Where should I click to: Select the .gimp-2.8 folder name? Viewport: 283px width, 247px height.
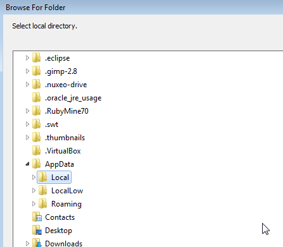click(x=61, y=71)
